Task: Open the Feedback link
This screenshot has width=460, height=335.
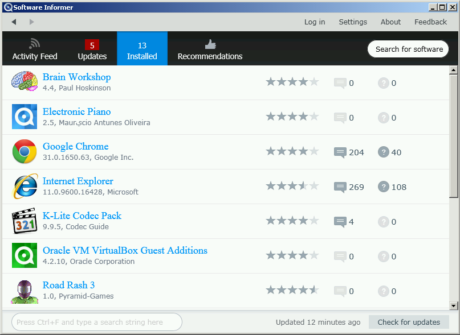Action: point(431,22)
